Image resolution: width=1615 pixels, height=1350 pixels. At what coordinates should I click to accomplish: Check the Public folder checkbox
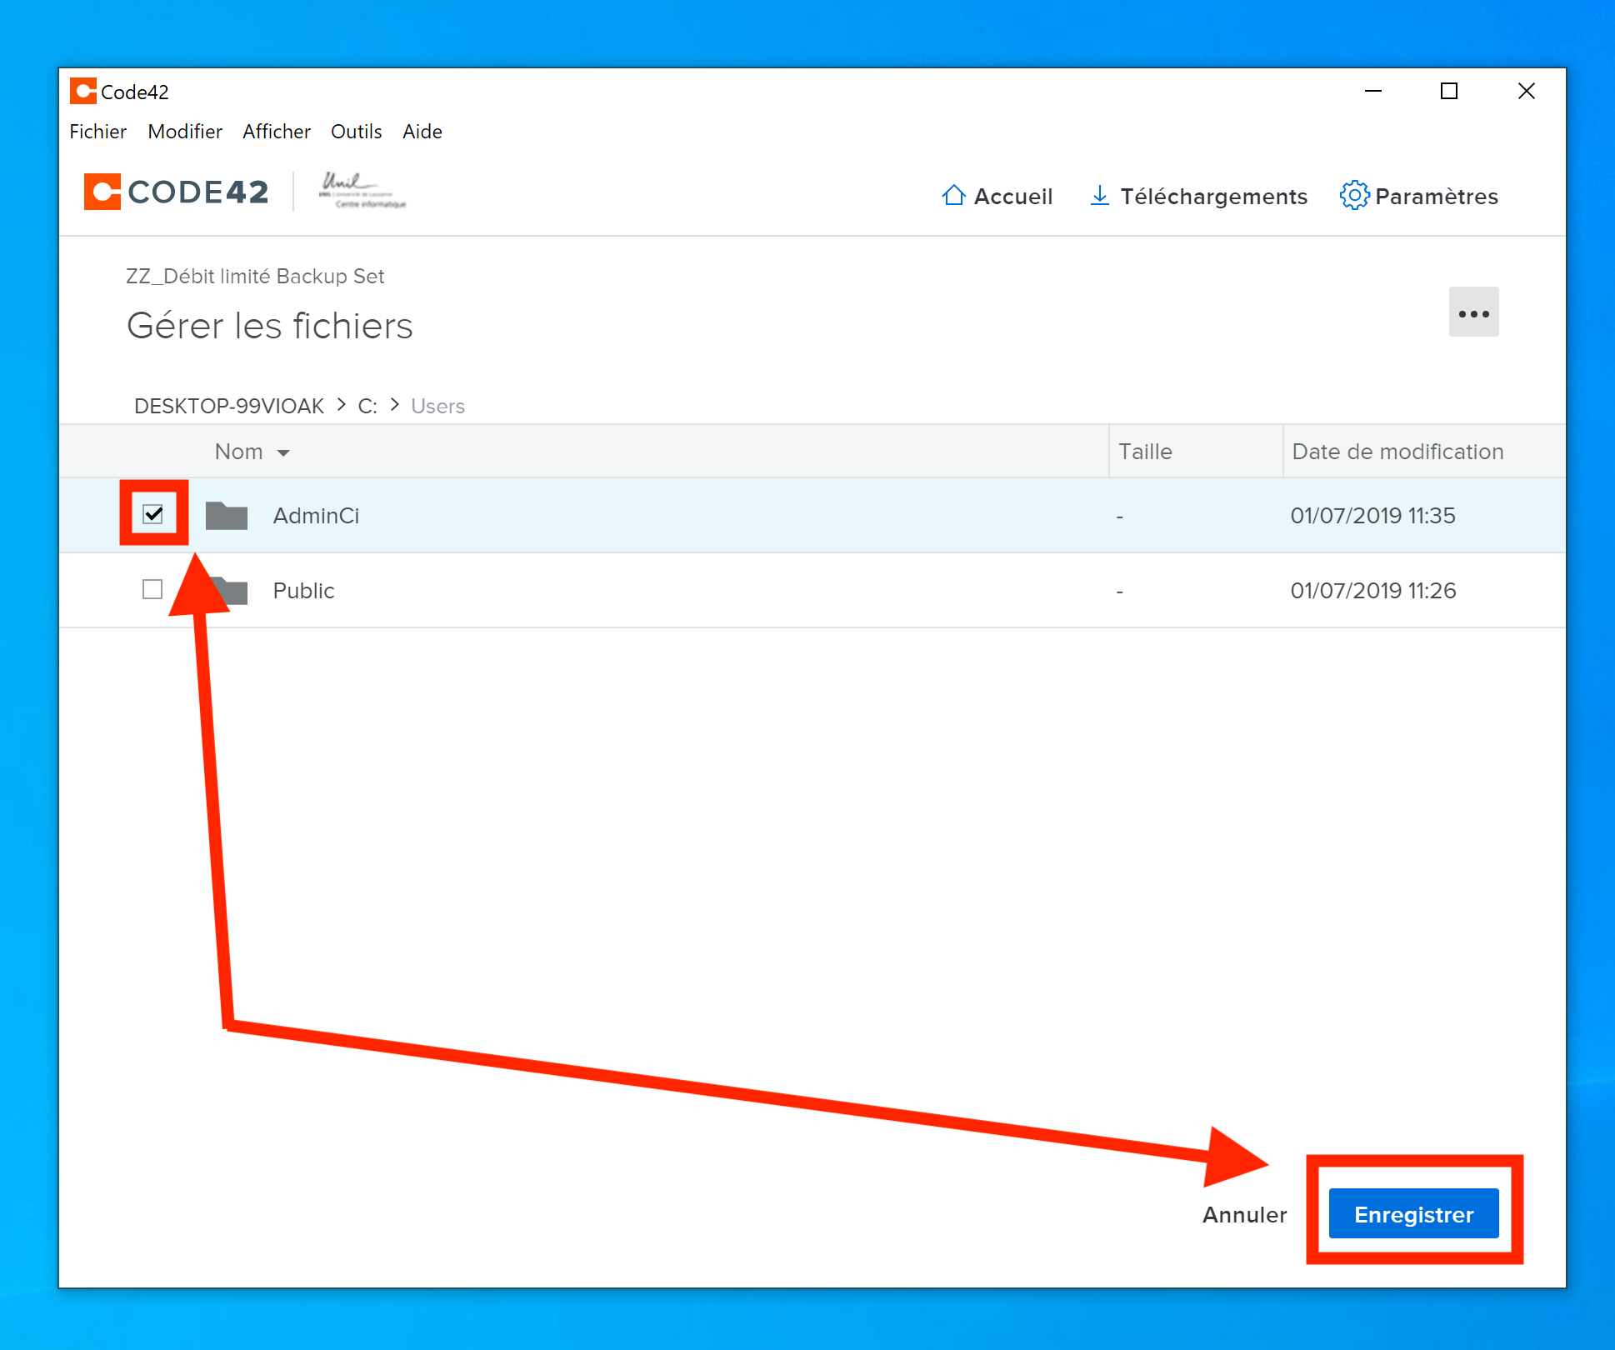[152, 590]
